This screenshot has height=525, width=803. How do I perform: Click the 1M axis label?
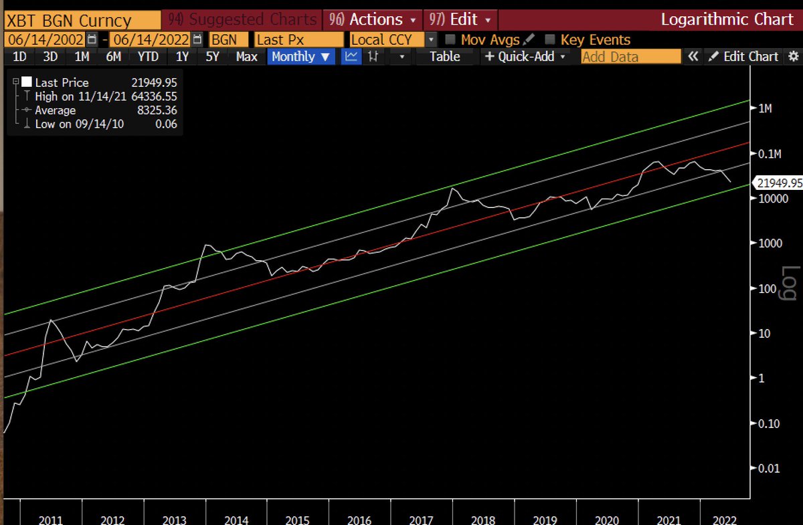(766, 108)
